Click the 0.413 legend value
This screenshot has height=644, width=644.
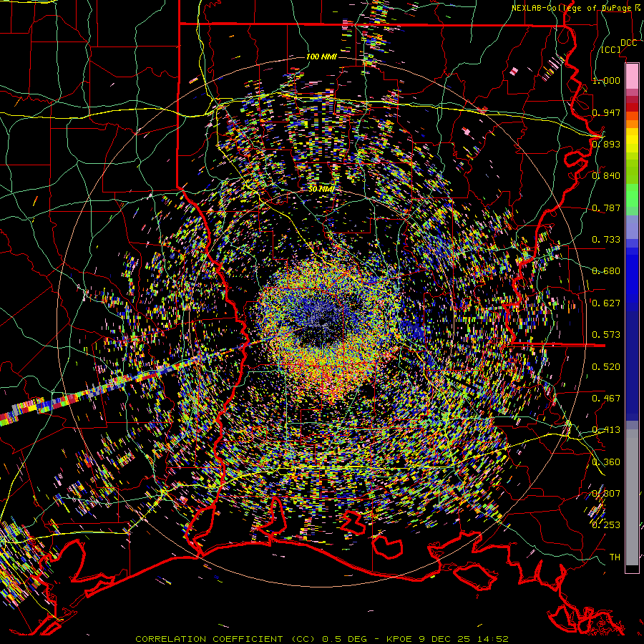(606, 430)
